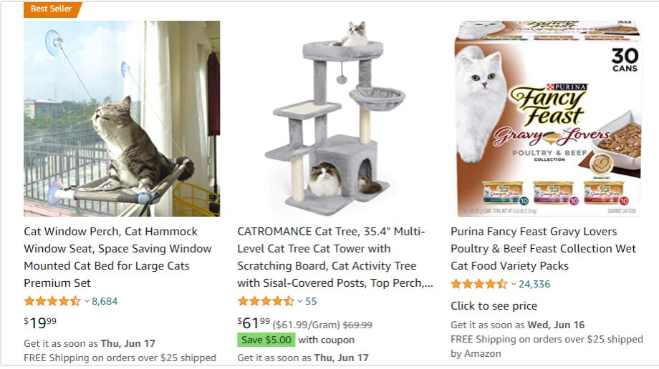This screenshot has width=659, height=369.
Task: Click the Purina Fancy Feast star rating
Action: coord(478,284)
